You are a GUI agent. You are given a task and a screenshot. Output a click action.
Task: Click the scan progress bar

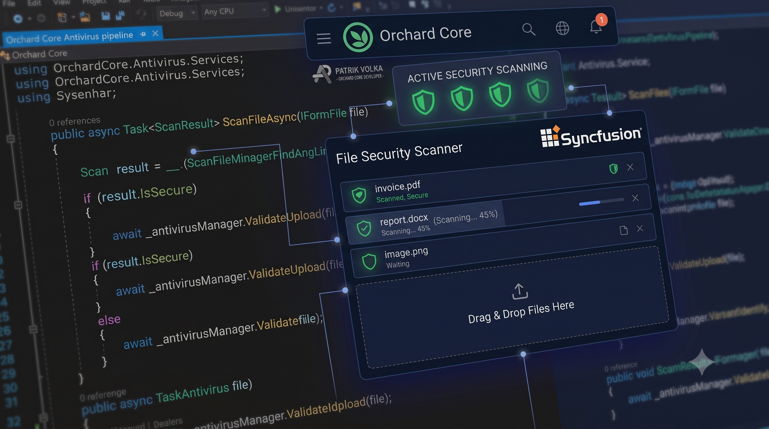point(601,201)
